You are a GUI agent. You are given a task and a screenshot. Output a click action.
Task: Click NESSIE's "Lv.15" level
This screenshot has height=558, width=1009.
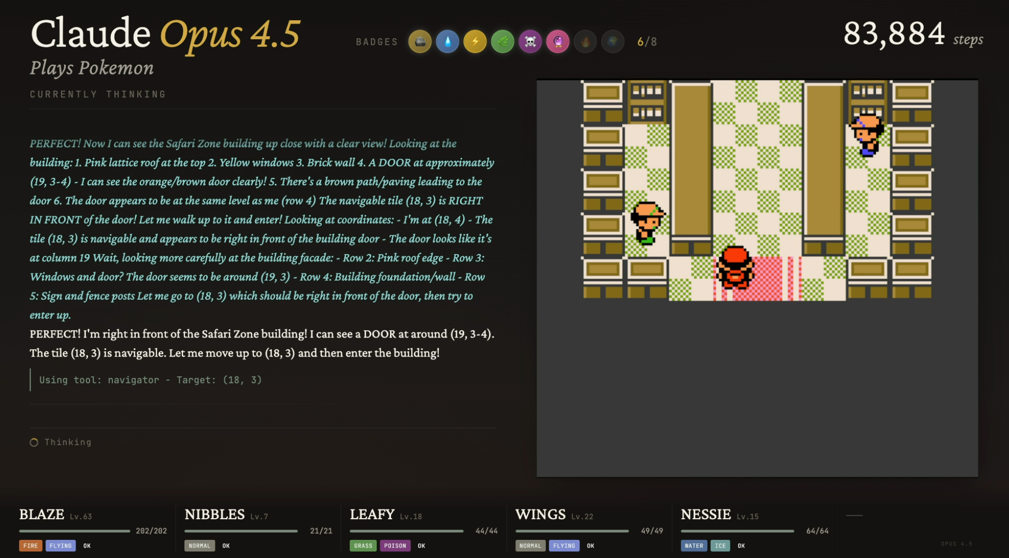coord(747,517)
